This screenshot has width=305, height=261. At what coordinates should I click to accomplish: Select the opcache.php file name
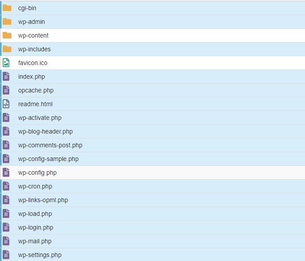(x=36, y=90)
